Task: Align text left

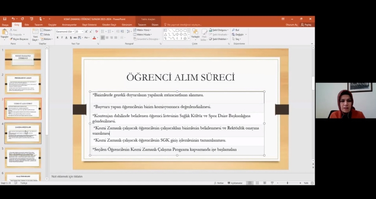Action: (x=103, y=38)
